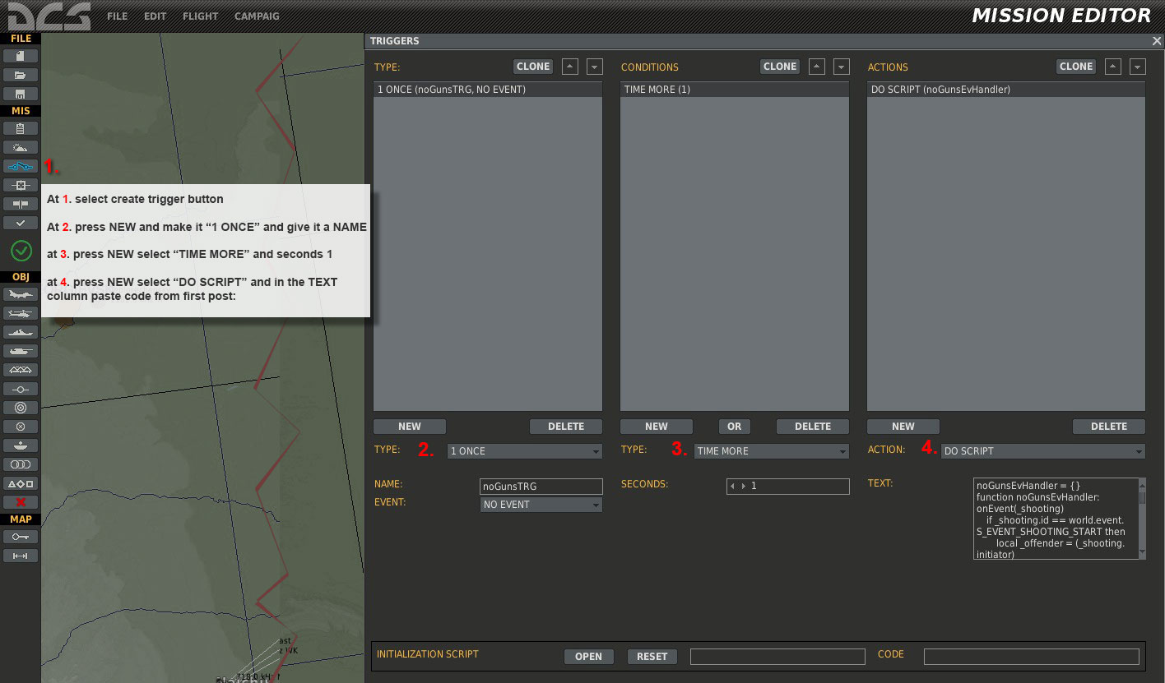Screen dimensions: 1165x683
Task: Create NEW action
Action: [903, 427]
